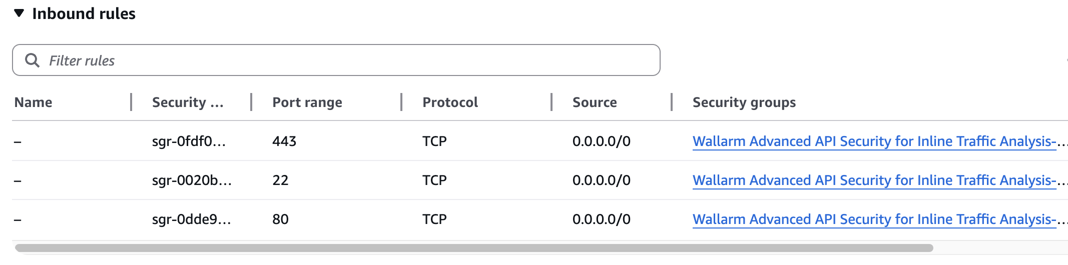Image resolution: width=1068 pixels, height=265 pixels.
Task: Click the 0.0.0.0/0 source in the port 22 row
Action: pyautogui.click(x=601, y=180)
